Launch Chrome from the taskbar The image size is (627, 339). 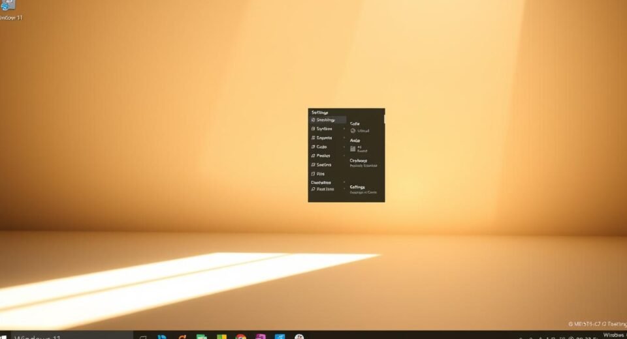[241, 336]
